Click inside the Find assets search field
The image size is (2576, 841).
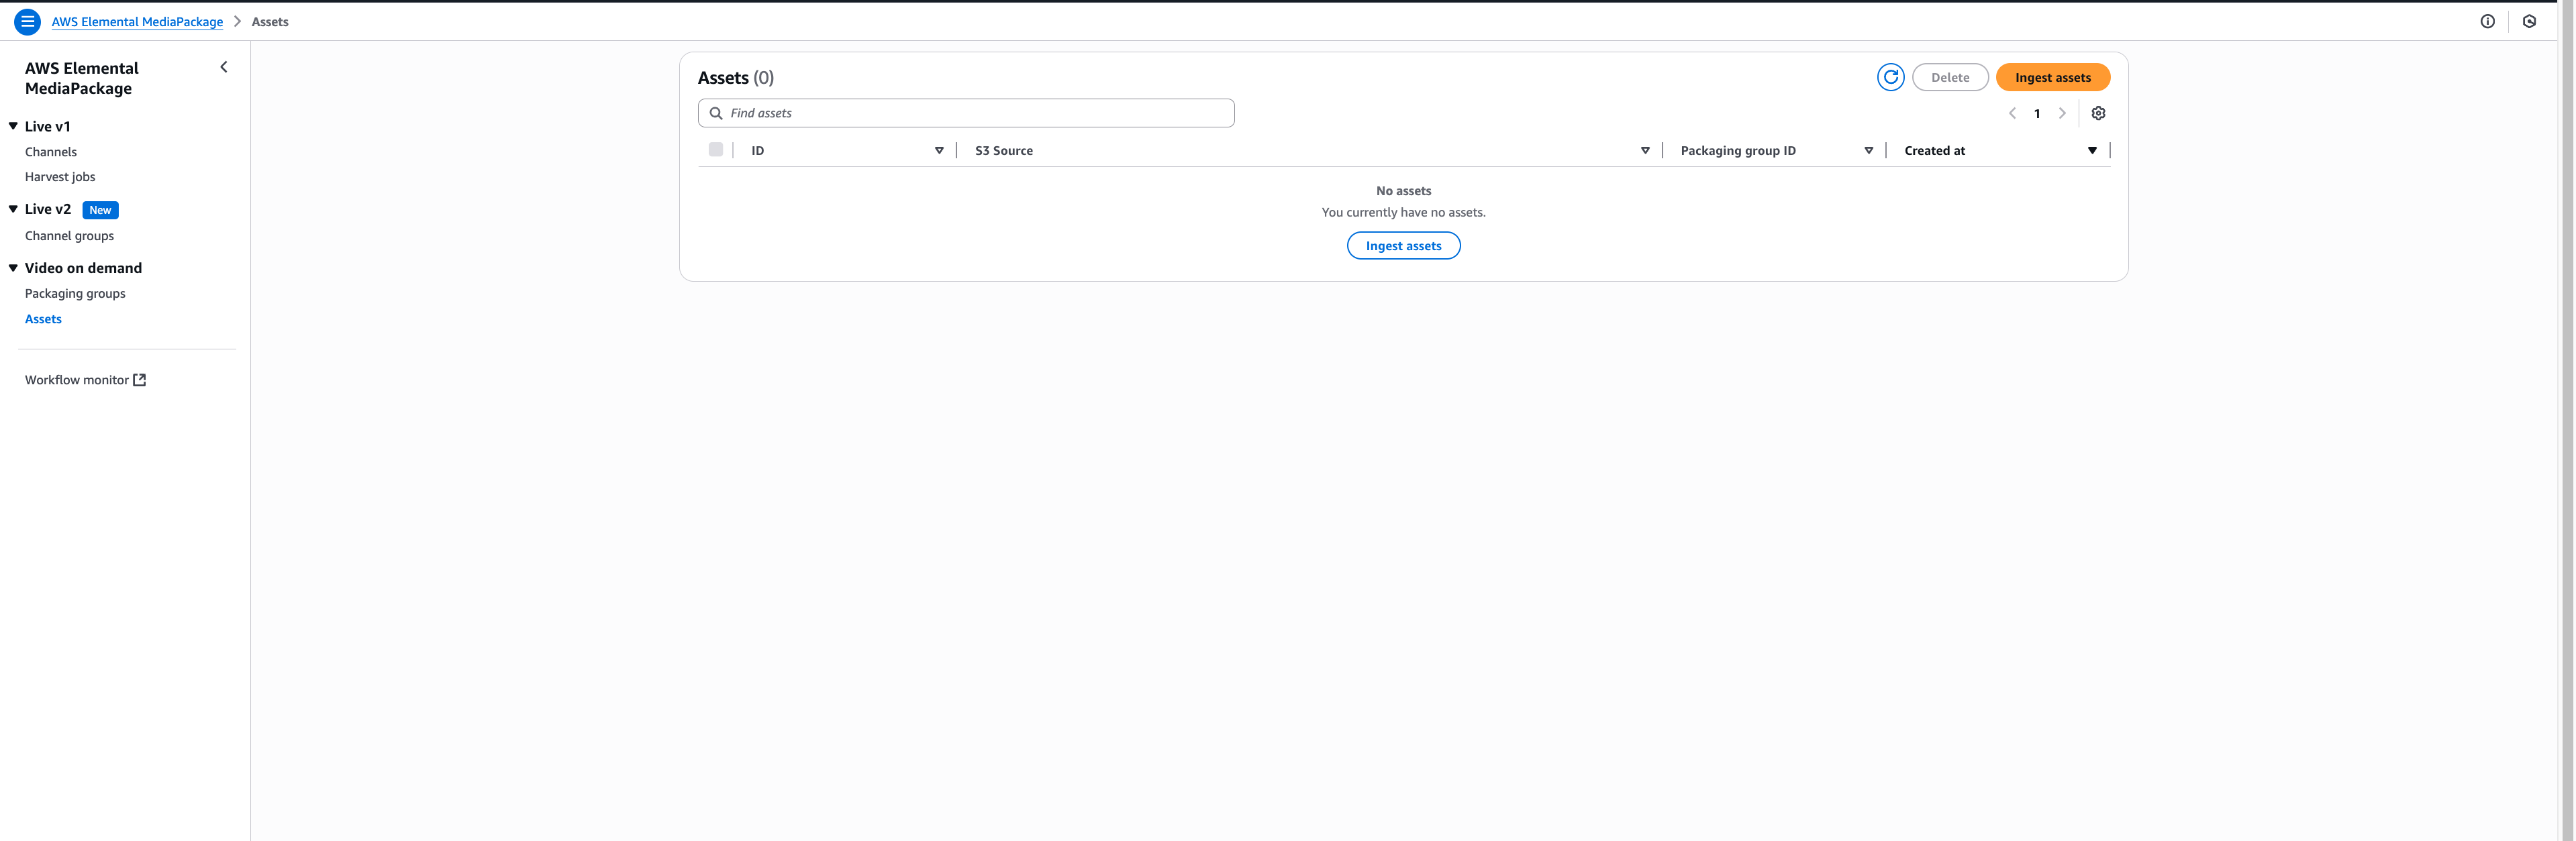click(x=900, y=113)
